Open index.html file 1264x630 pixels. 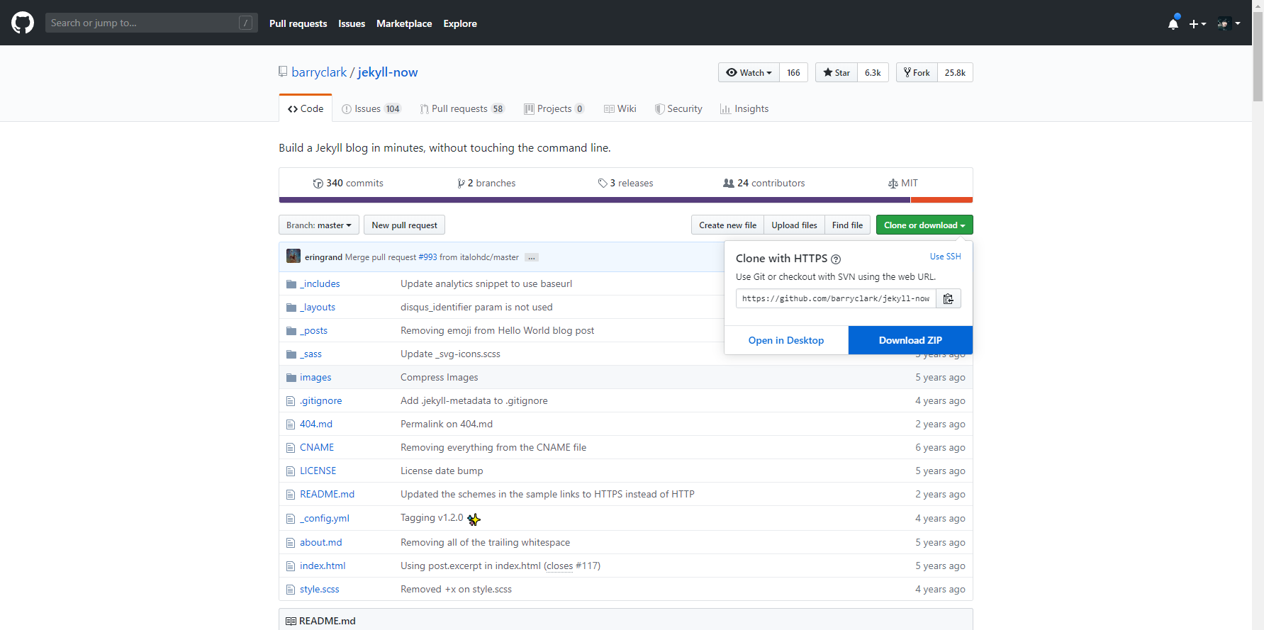(x=323, y=566)
